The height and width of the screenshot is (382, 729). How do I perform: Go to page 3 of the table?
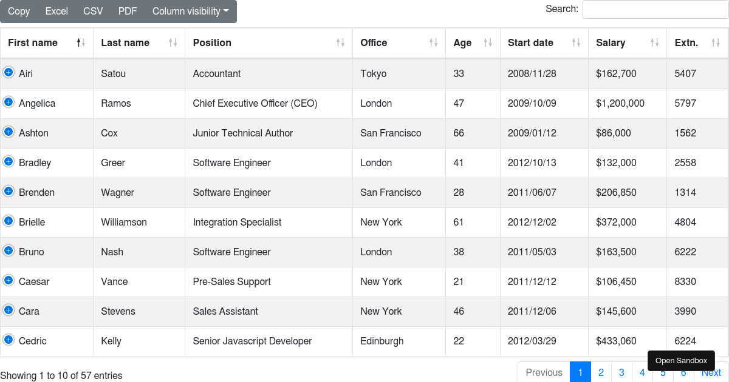(x=621, y=372)
